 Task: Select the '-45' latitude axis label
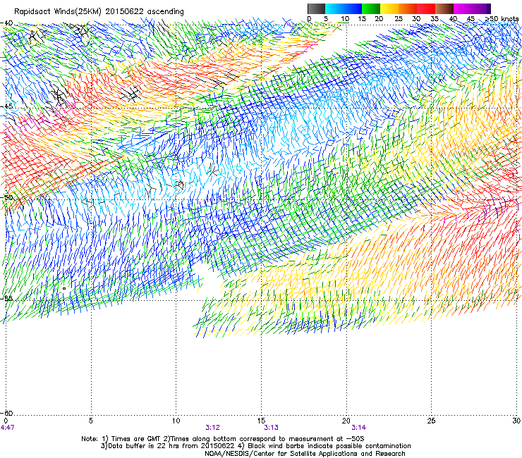coord(7,106)
